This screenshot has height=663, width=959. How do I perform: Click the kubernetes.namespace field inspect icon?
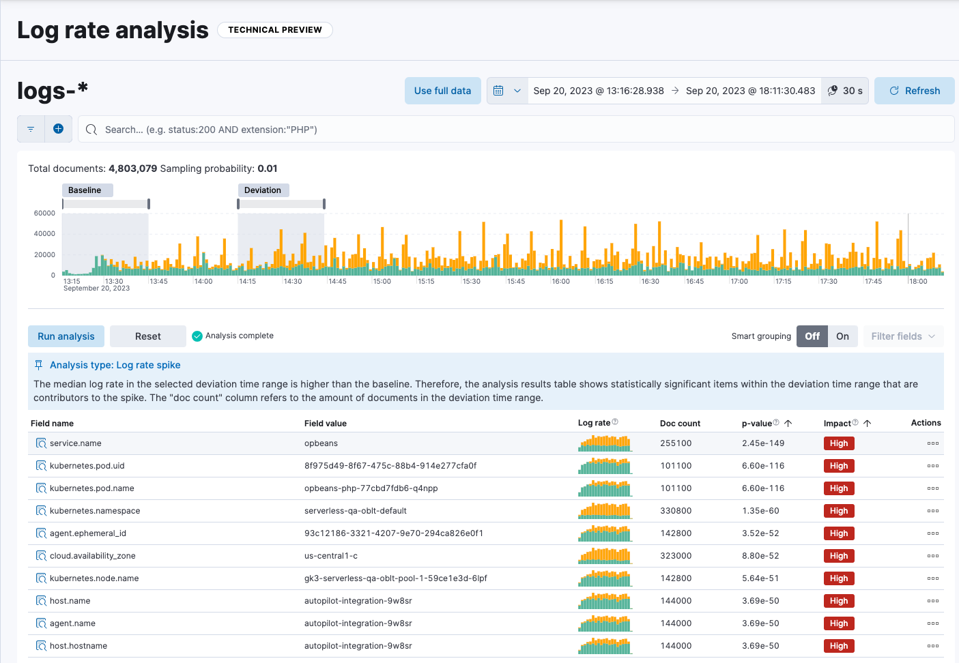pyautogui.click(x=41, y=511)
